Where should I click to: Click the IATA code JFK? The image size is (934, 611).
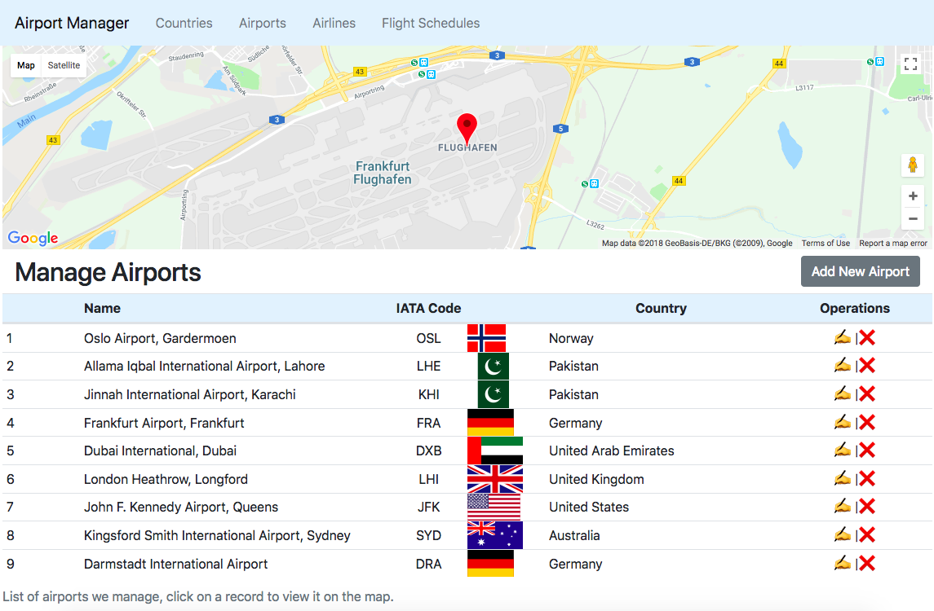(x=429, y=507)
